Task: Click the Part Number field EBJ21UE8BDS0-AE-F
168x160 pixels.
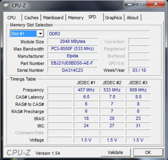Action: tap(72, 63)
